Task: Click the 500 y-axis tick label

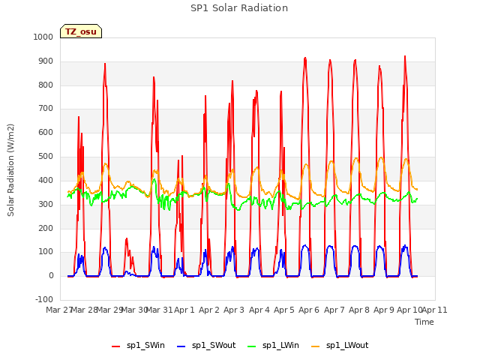Action: 46,157
